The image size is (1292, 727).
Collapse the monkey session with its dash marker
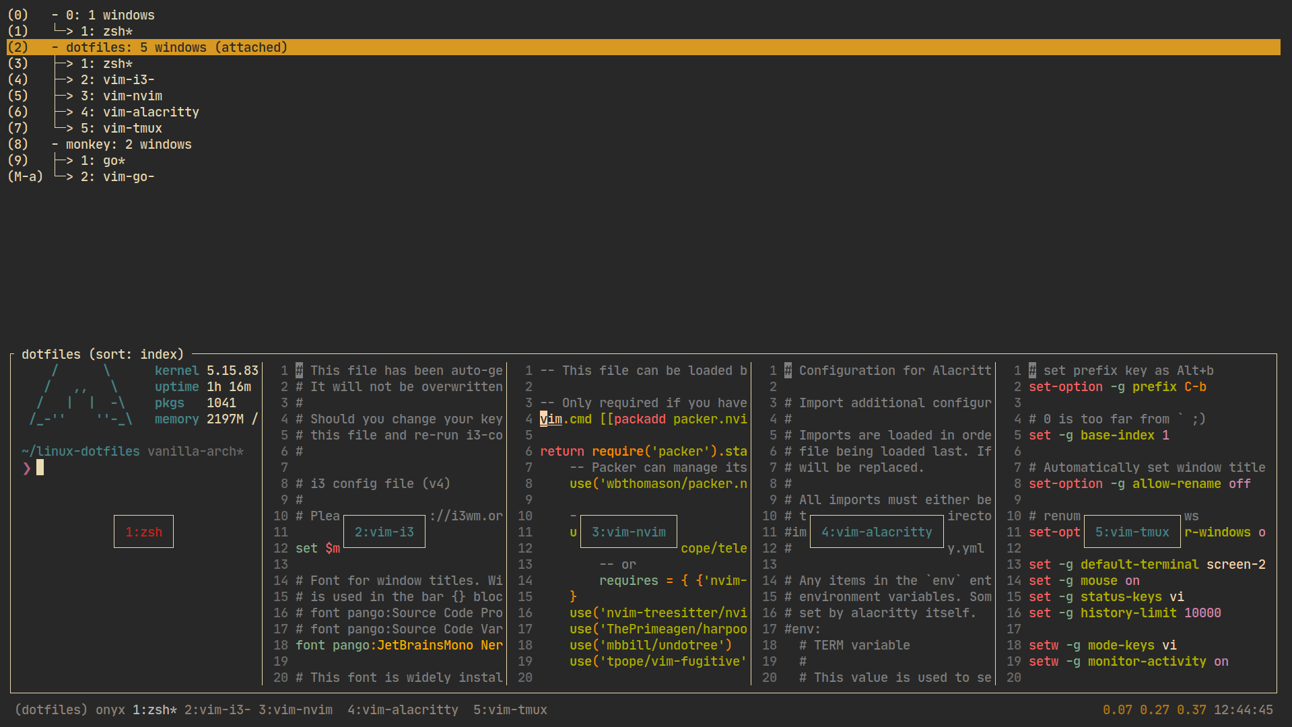pyautogui.click(x=55, y=144)
